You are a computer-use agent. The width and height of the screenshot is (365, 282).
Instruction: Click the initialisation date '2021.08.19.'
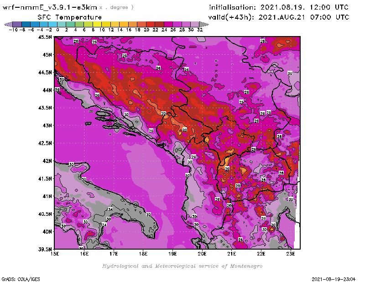click(x=282, y=7)
